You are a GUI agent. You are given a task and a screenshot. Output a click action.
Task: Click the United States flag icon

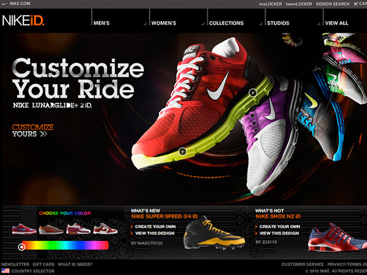click(x=5, y=271)
